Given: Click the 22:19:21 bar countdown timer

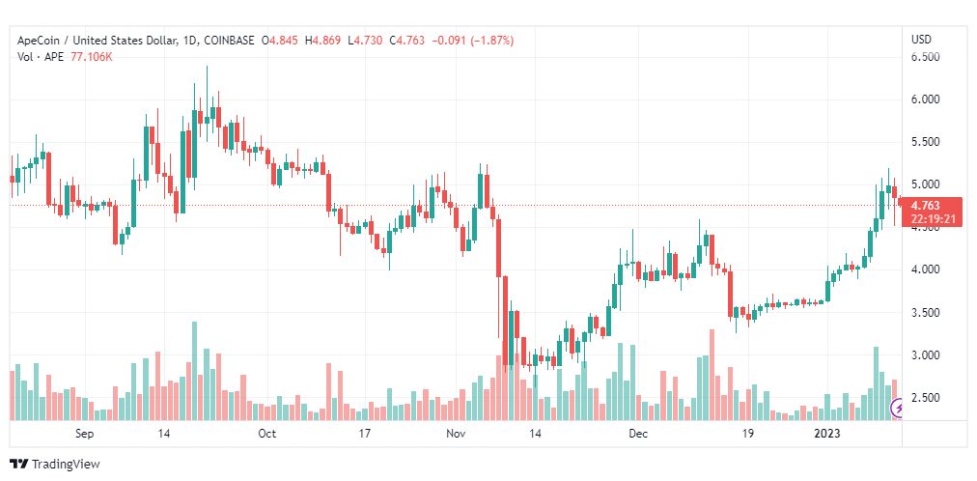Looking at the screenshot, I should pyautogui.click(x=929, y=219).
